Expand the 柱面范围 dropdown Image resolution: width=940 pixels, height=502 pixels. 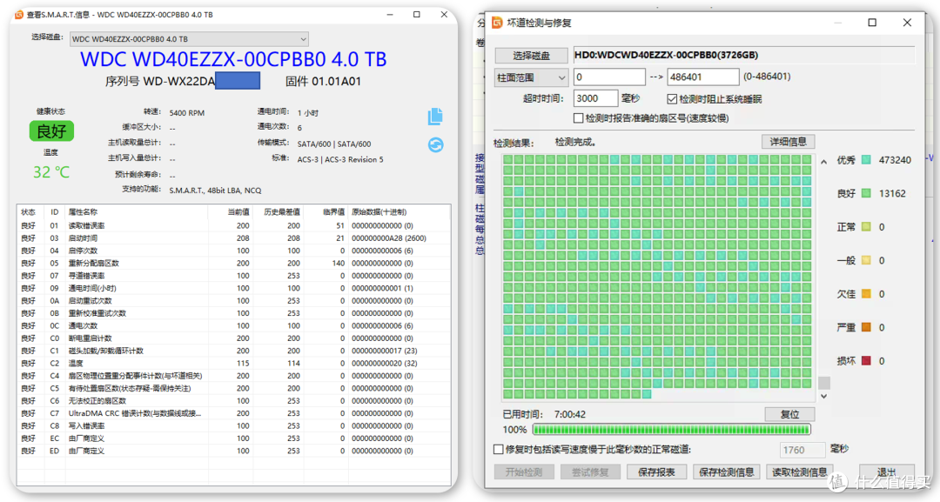(531, 77)
